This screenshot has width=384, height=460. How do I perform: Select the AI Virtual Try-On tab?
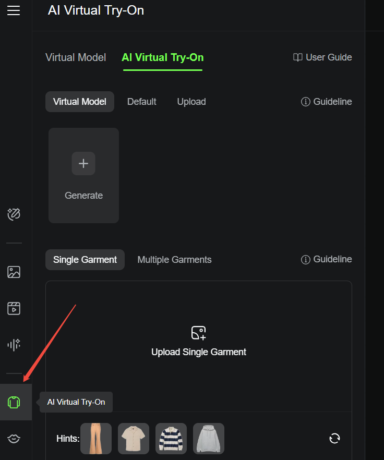click(x=163, y=57)
